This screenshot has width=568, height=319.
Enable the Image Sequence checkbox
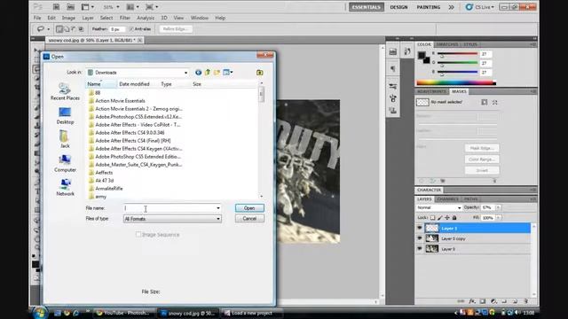coord(138,235)
